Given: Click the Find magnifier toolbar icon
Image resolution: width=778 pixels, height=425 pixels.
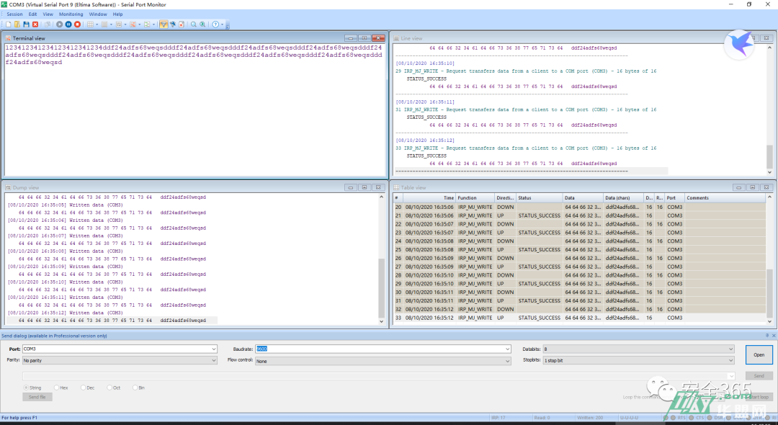Looking at the screenshot, I should point(194,24).
